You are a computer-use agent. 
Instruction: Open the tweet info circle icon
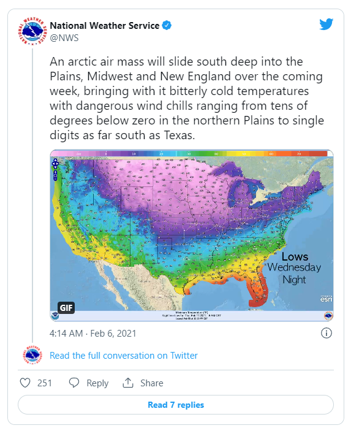tap(326, 333)
